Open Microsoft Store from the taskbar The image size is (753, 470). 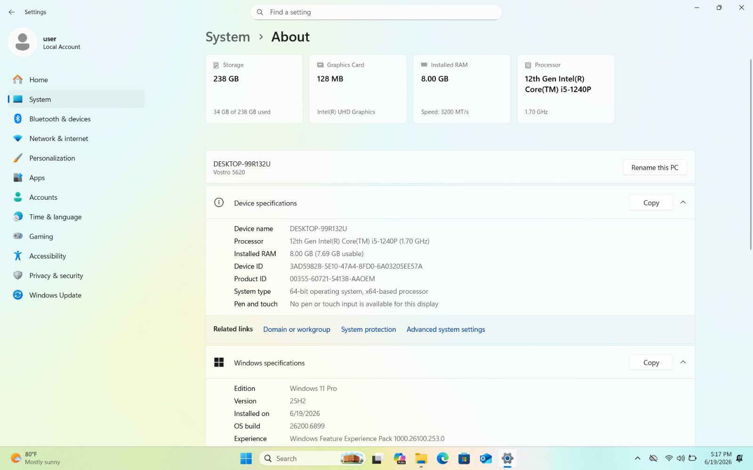(465, 459)
